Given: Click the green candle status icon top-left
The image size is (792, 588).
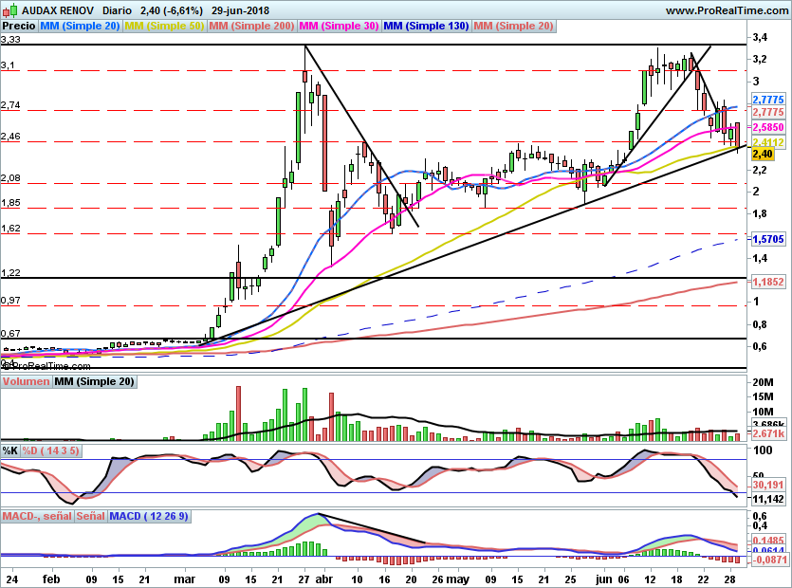Looking at the screenshot, I should tap(13, 9).
